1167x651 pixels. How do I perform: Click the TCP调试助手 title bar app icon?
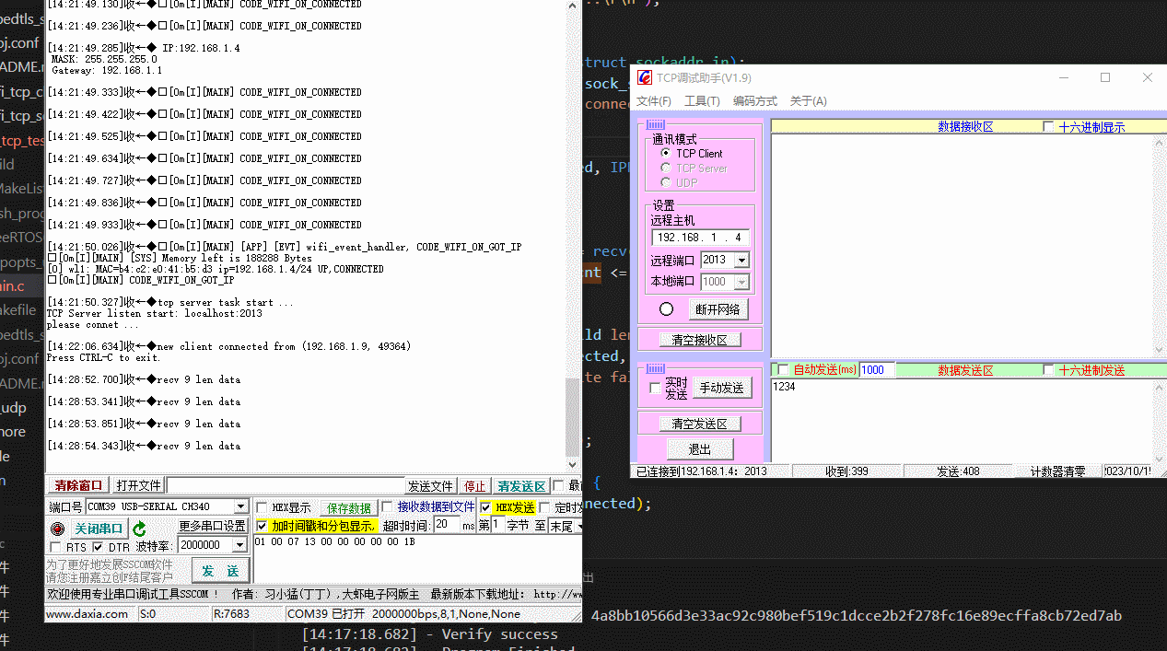645,77
